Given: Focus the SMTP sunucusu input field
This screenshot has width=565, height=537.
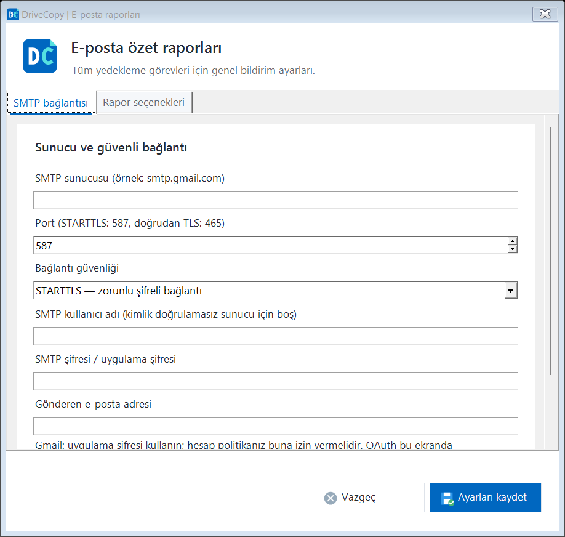Looking at the screenshot, I should (x=276, y=200).
